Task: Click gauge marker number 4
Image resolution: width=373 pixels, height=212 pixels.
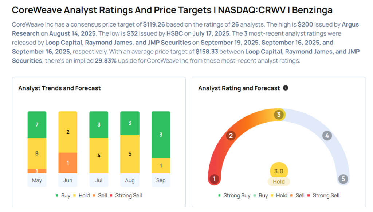Action: click(327, 136)
